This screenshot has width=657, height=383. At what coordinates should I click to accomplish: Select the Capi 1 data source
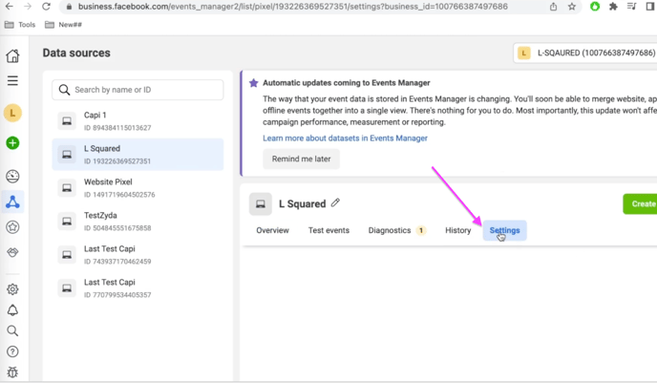coord(138,120)
